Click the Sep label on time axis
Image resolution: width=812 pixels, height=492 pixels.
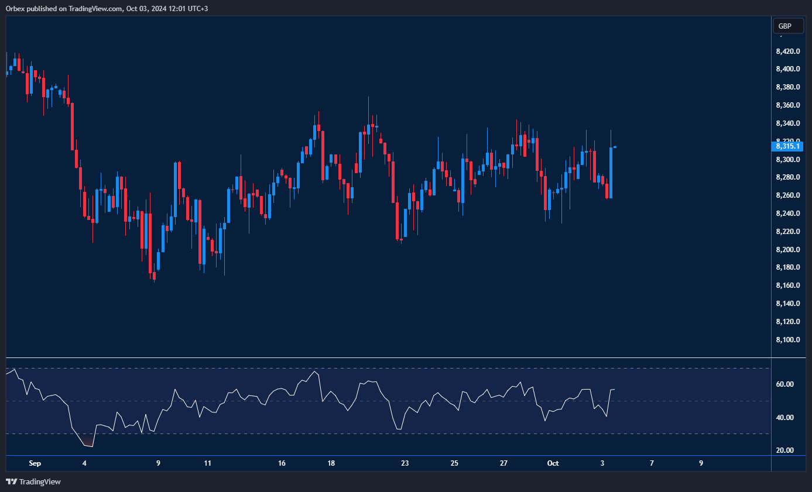coord(35,463)
